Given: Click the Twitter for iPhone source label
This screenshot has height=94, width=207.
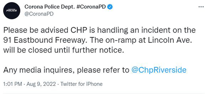Looking at the screenshot, I should tap(81, 84).
